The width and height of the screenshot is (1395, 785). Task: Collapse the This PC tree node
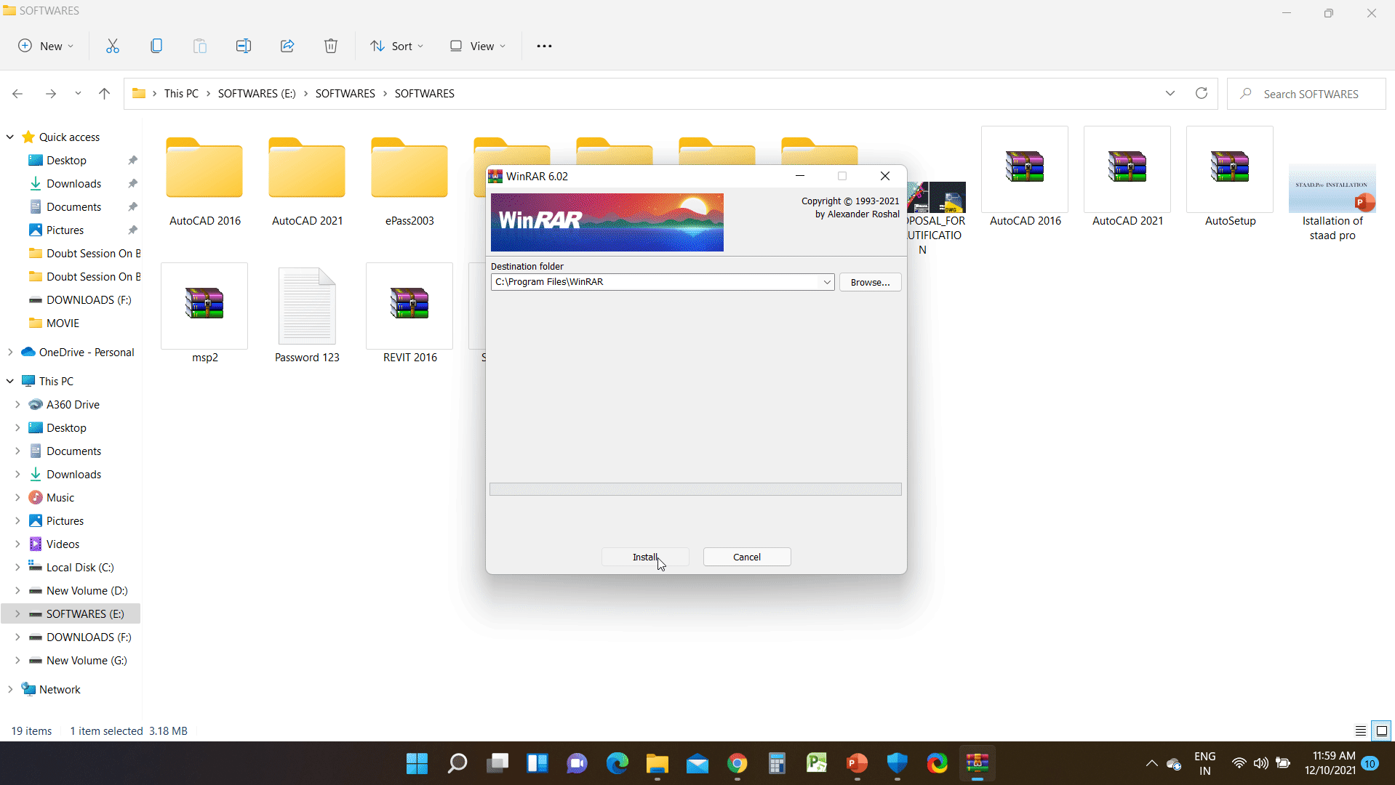point(10,381)
